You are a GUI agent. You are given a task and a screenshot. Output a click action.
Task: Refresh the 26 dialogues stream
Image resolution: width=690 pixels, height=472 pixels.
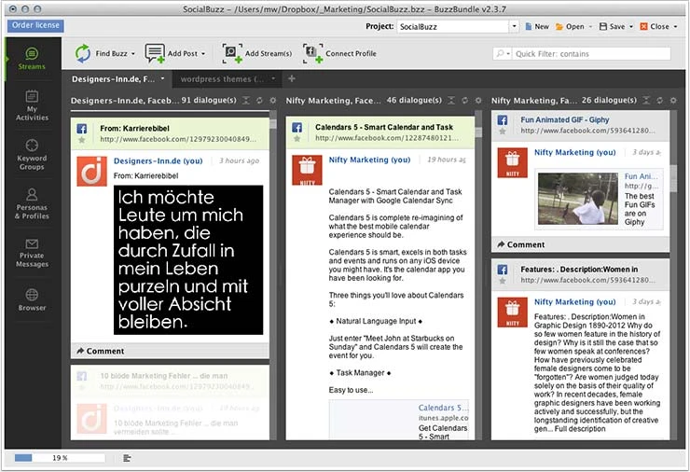659,101
